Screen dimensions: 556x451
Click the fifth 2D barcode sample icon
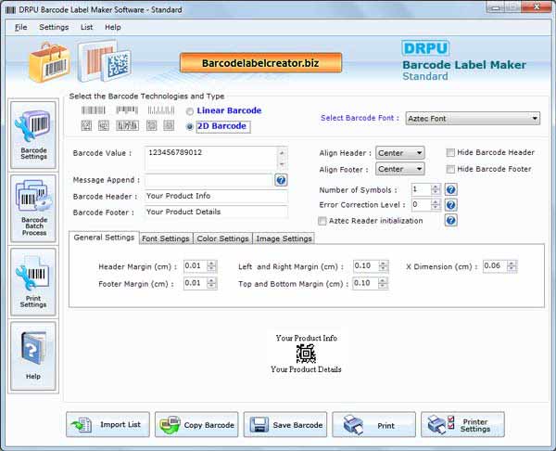coord(169,125)
